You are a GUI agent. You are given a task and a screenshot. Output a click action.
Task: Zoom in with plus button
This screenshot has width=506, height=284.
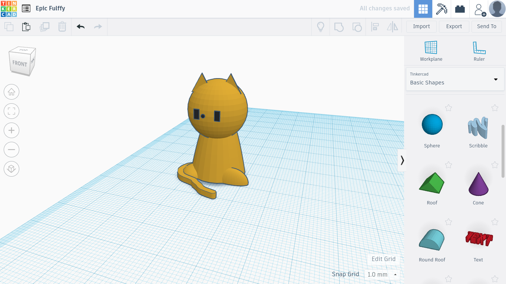[11, 130]
